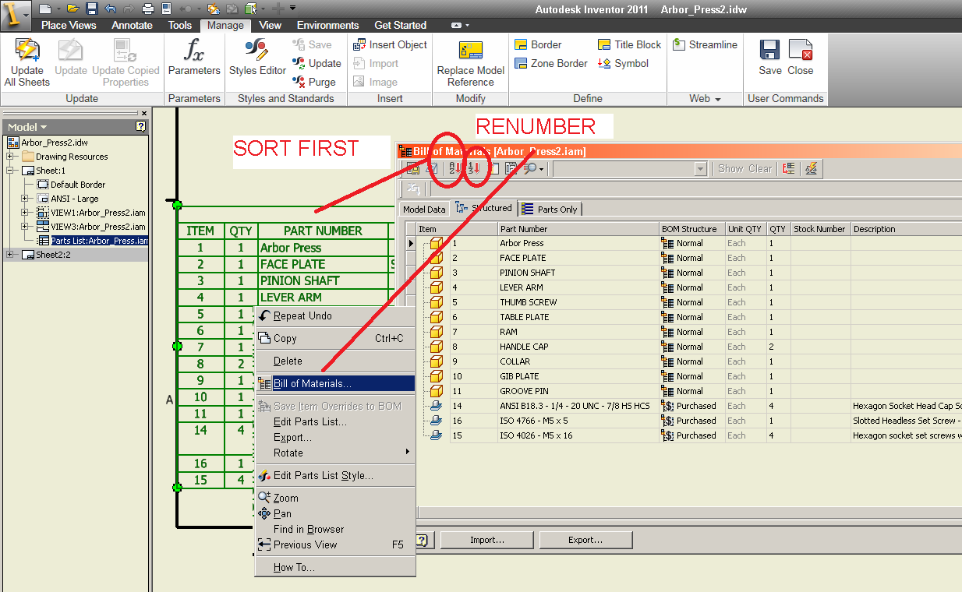Click the Import... button in BOM dialog
The image size is (962, 592).
[486, 540]
